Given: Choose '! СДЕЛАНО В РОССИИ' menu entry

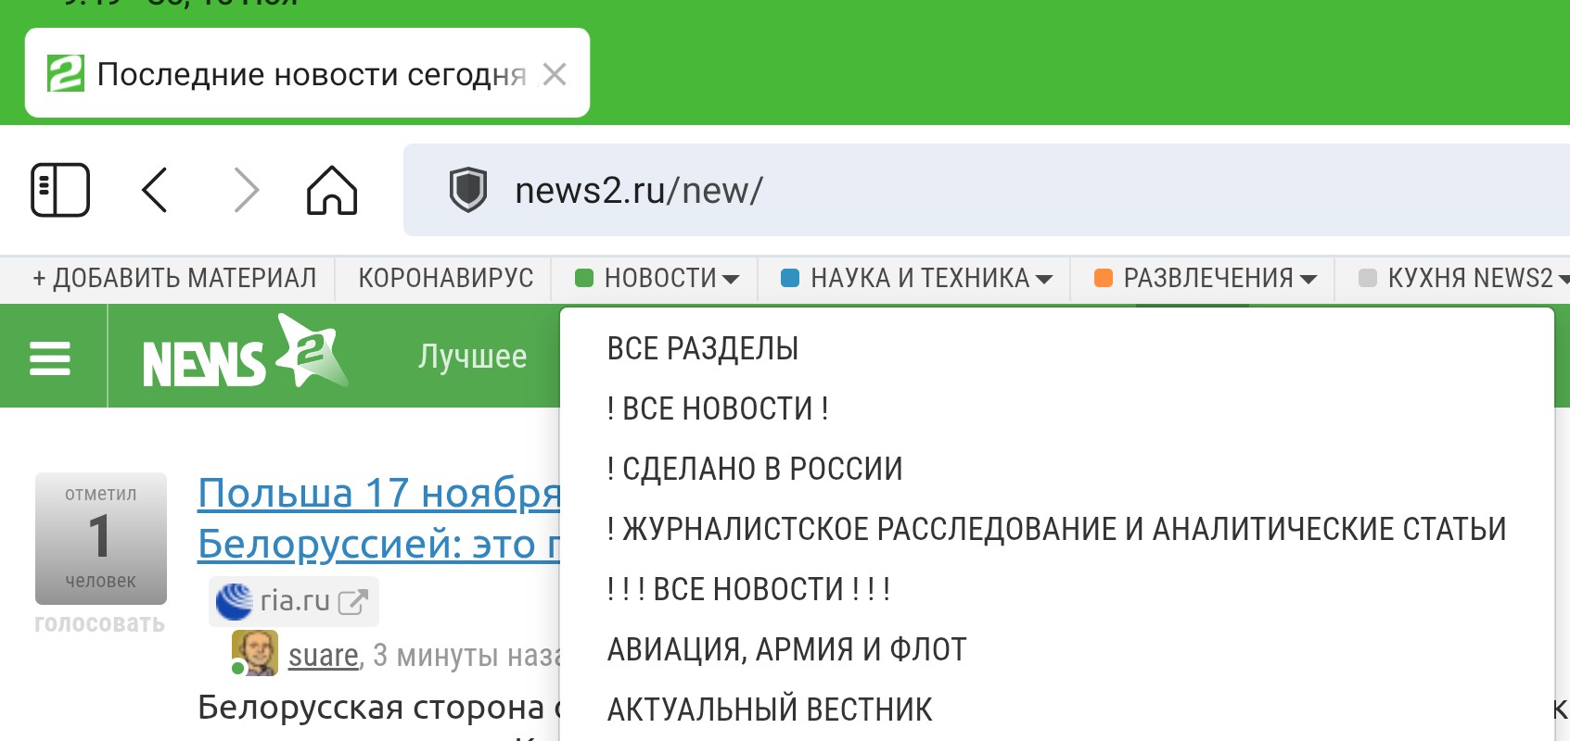Looking at the screenshot, I should point(754,470).
